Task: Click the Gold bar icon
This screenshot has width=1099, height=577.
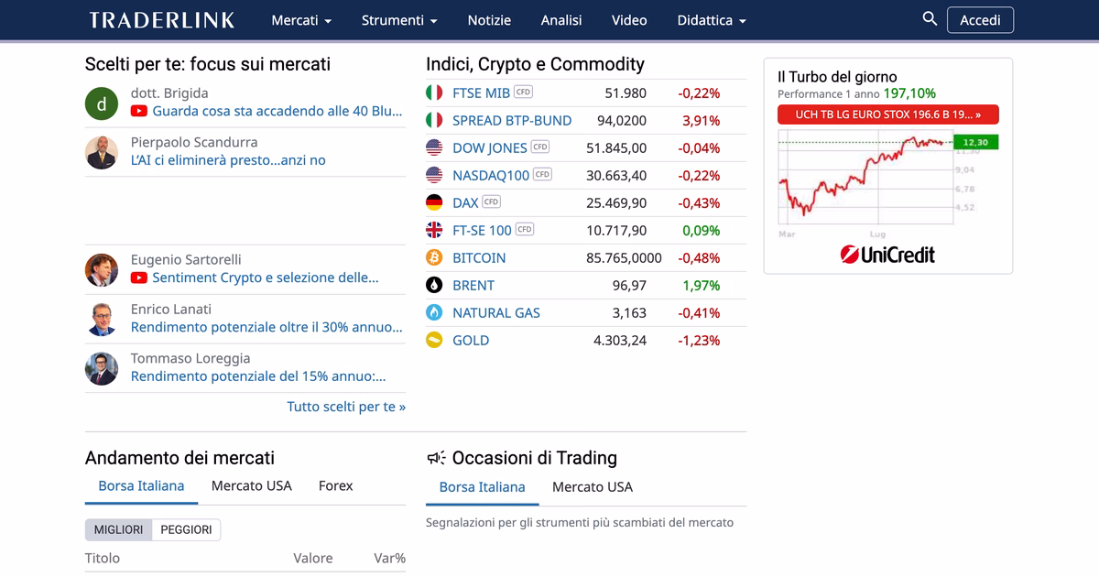Action: 434,340
